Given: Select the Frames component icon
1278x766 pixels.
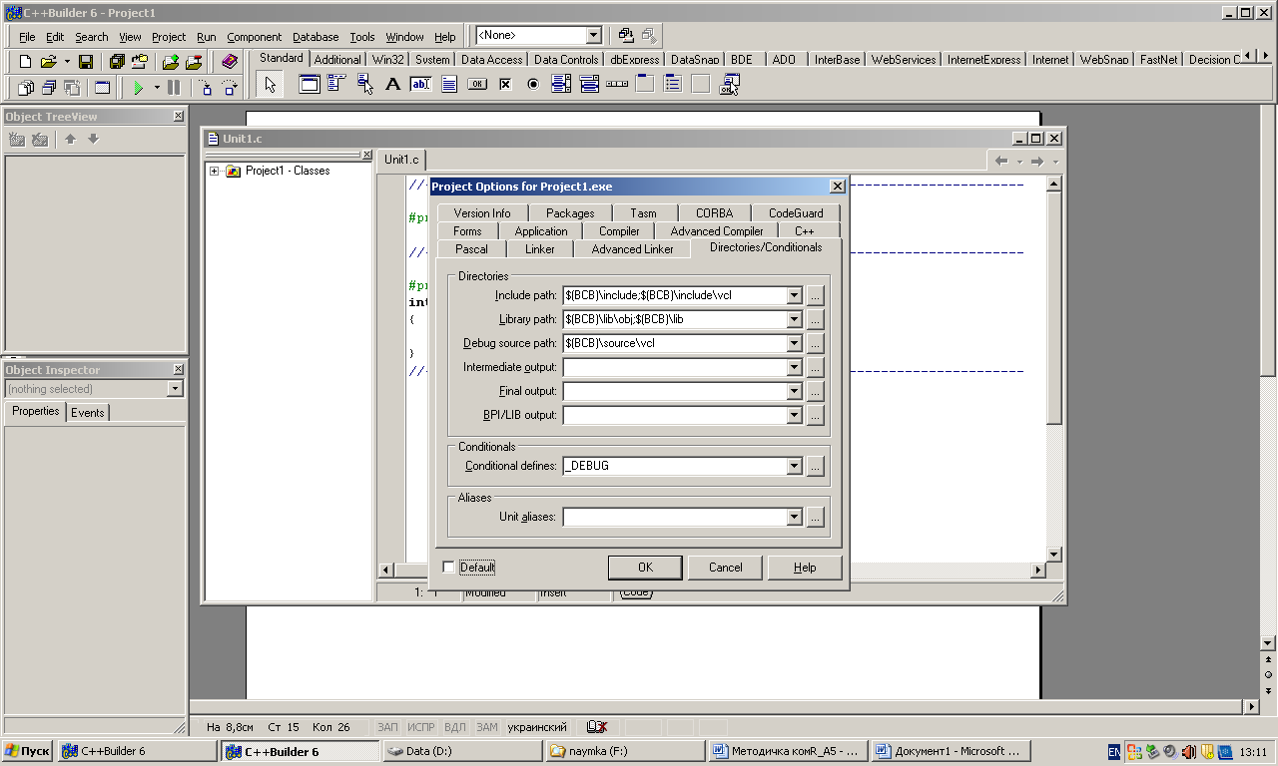Looking at the screenshot, I should (310, 84).
